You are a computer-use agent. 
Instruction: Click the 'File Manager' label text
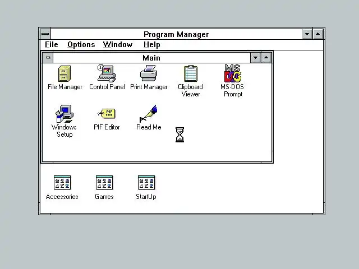pyautogui.click(x=65, y=87)
